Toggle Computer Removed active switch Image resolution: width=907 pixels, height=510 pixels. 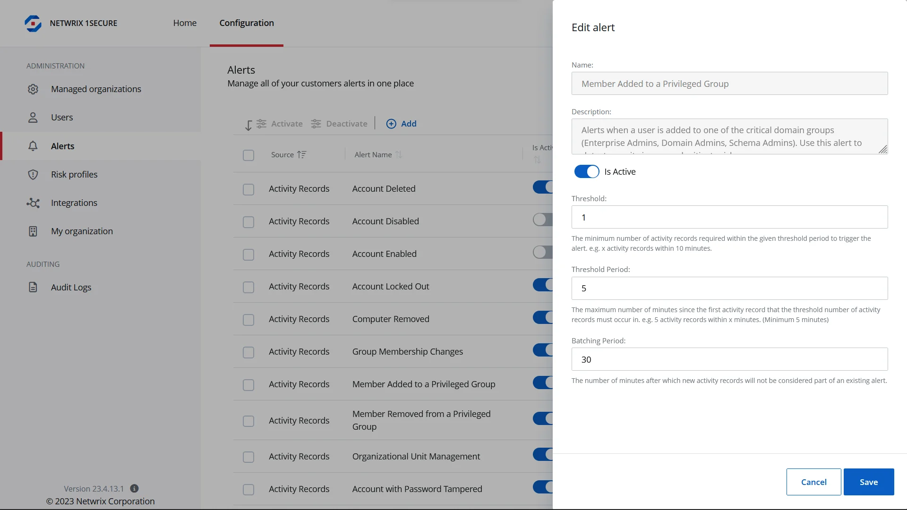(x=543, y=317)
